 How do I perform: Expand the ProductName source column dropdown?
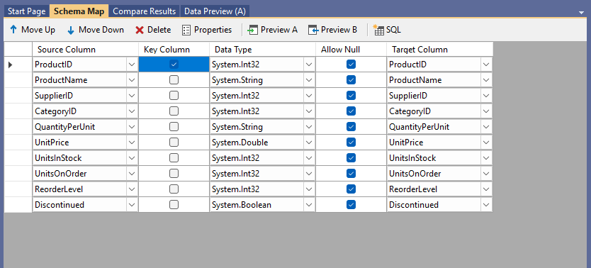tap(132, 80)
